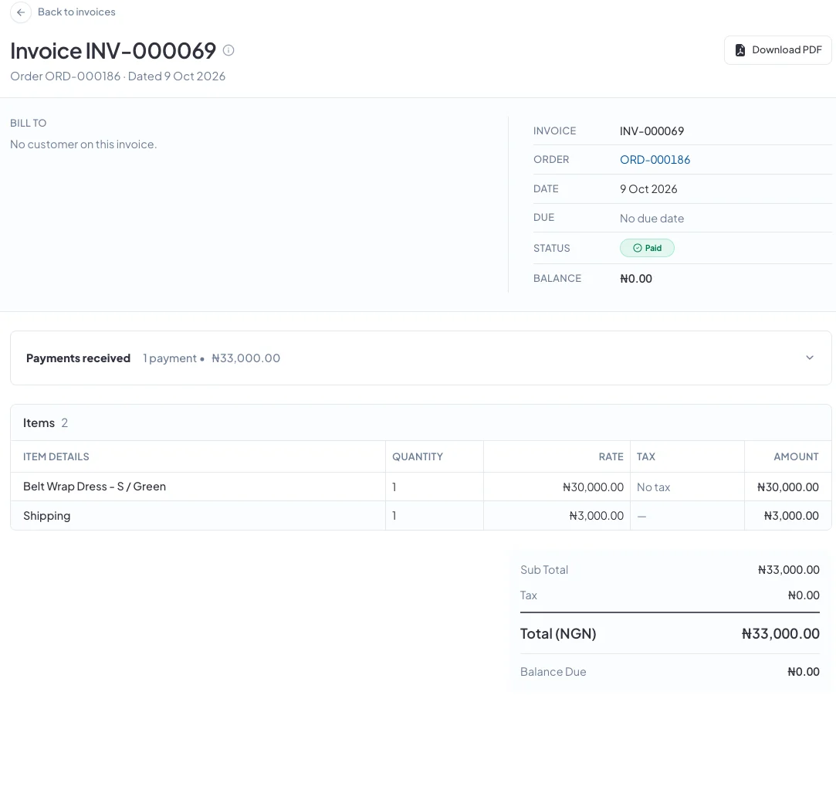
Task: Select the Belt Wrap Dress - S / Green row
Action: (x=421, y=487)
